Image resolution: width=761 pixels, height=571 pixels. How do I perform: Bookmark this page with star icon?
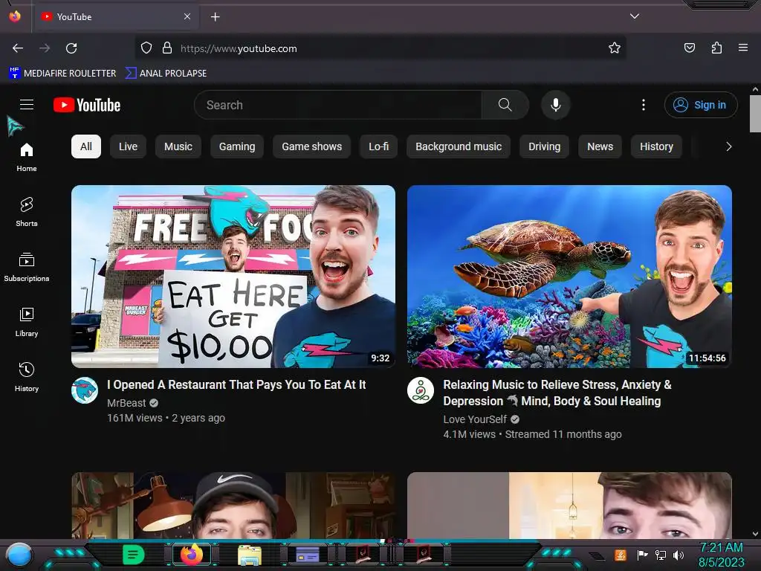[615, 48]
